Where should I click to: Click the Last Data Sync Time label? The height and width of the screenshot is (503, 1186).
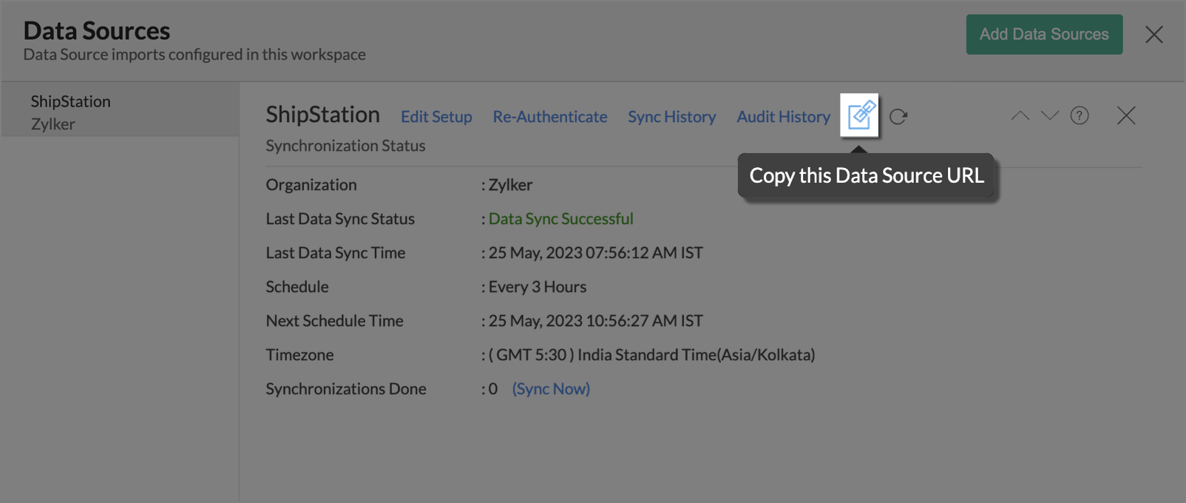336,253
